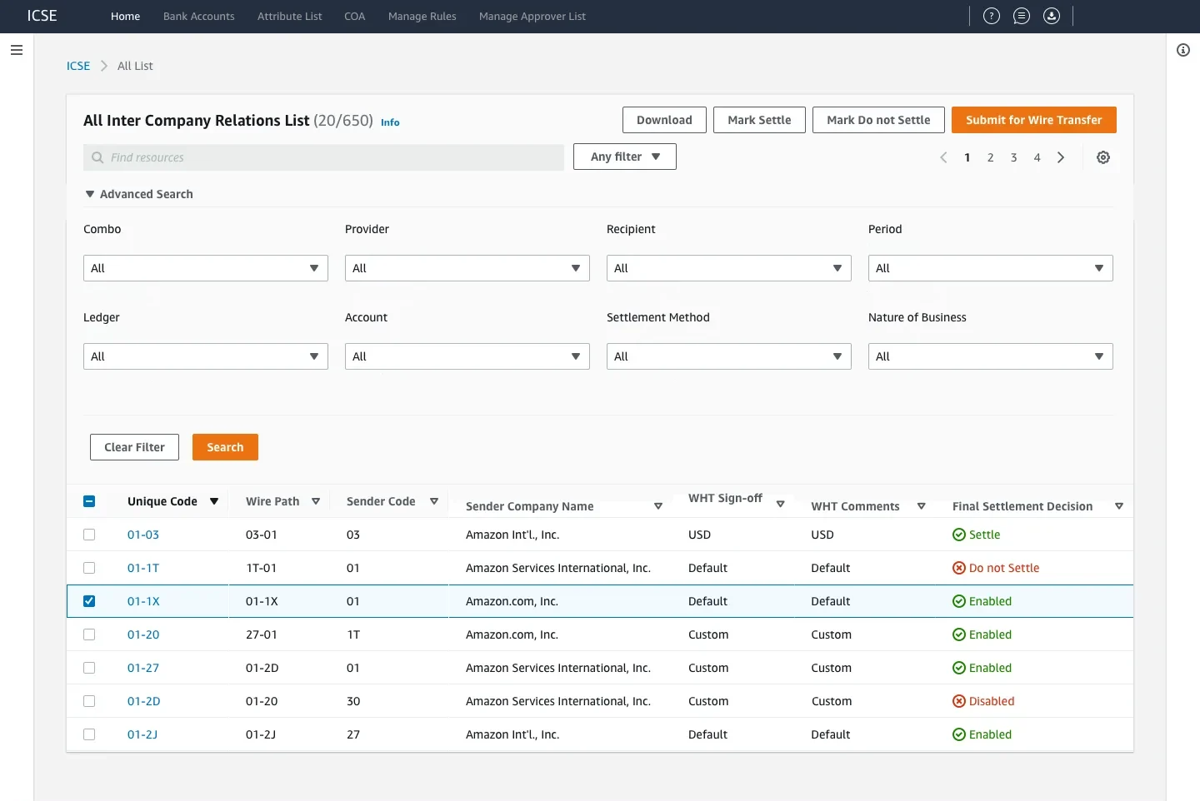Open the Nature of Business dropdown

click(x=991, y=356)
